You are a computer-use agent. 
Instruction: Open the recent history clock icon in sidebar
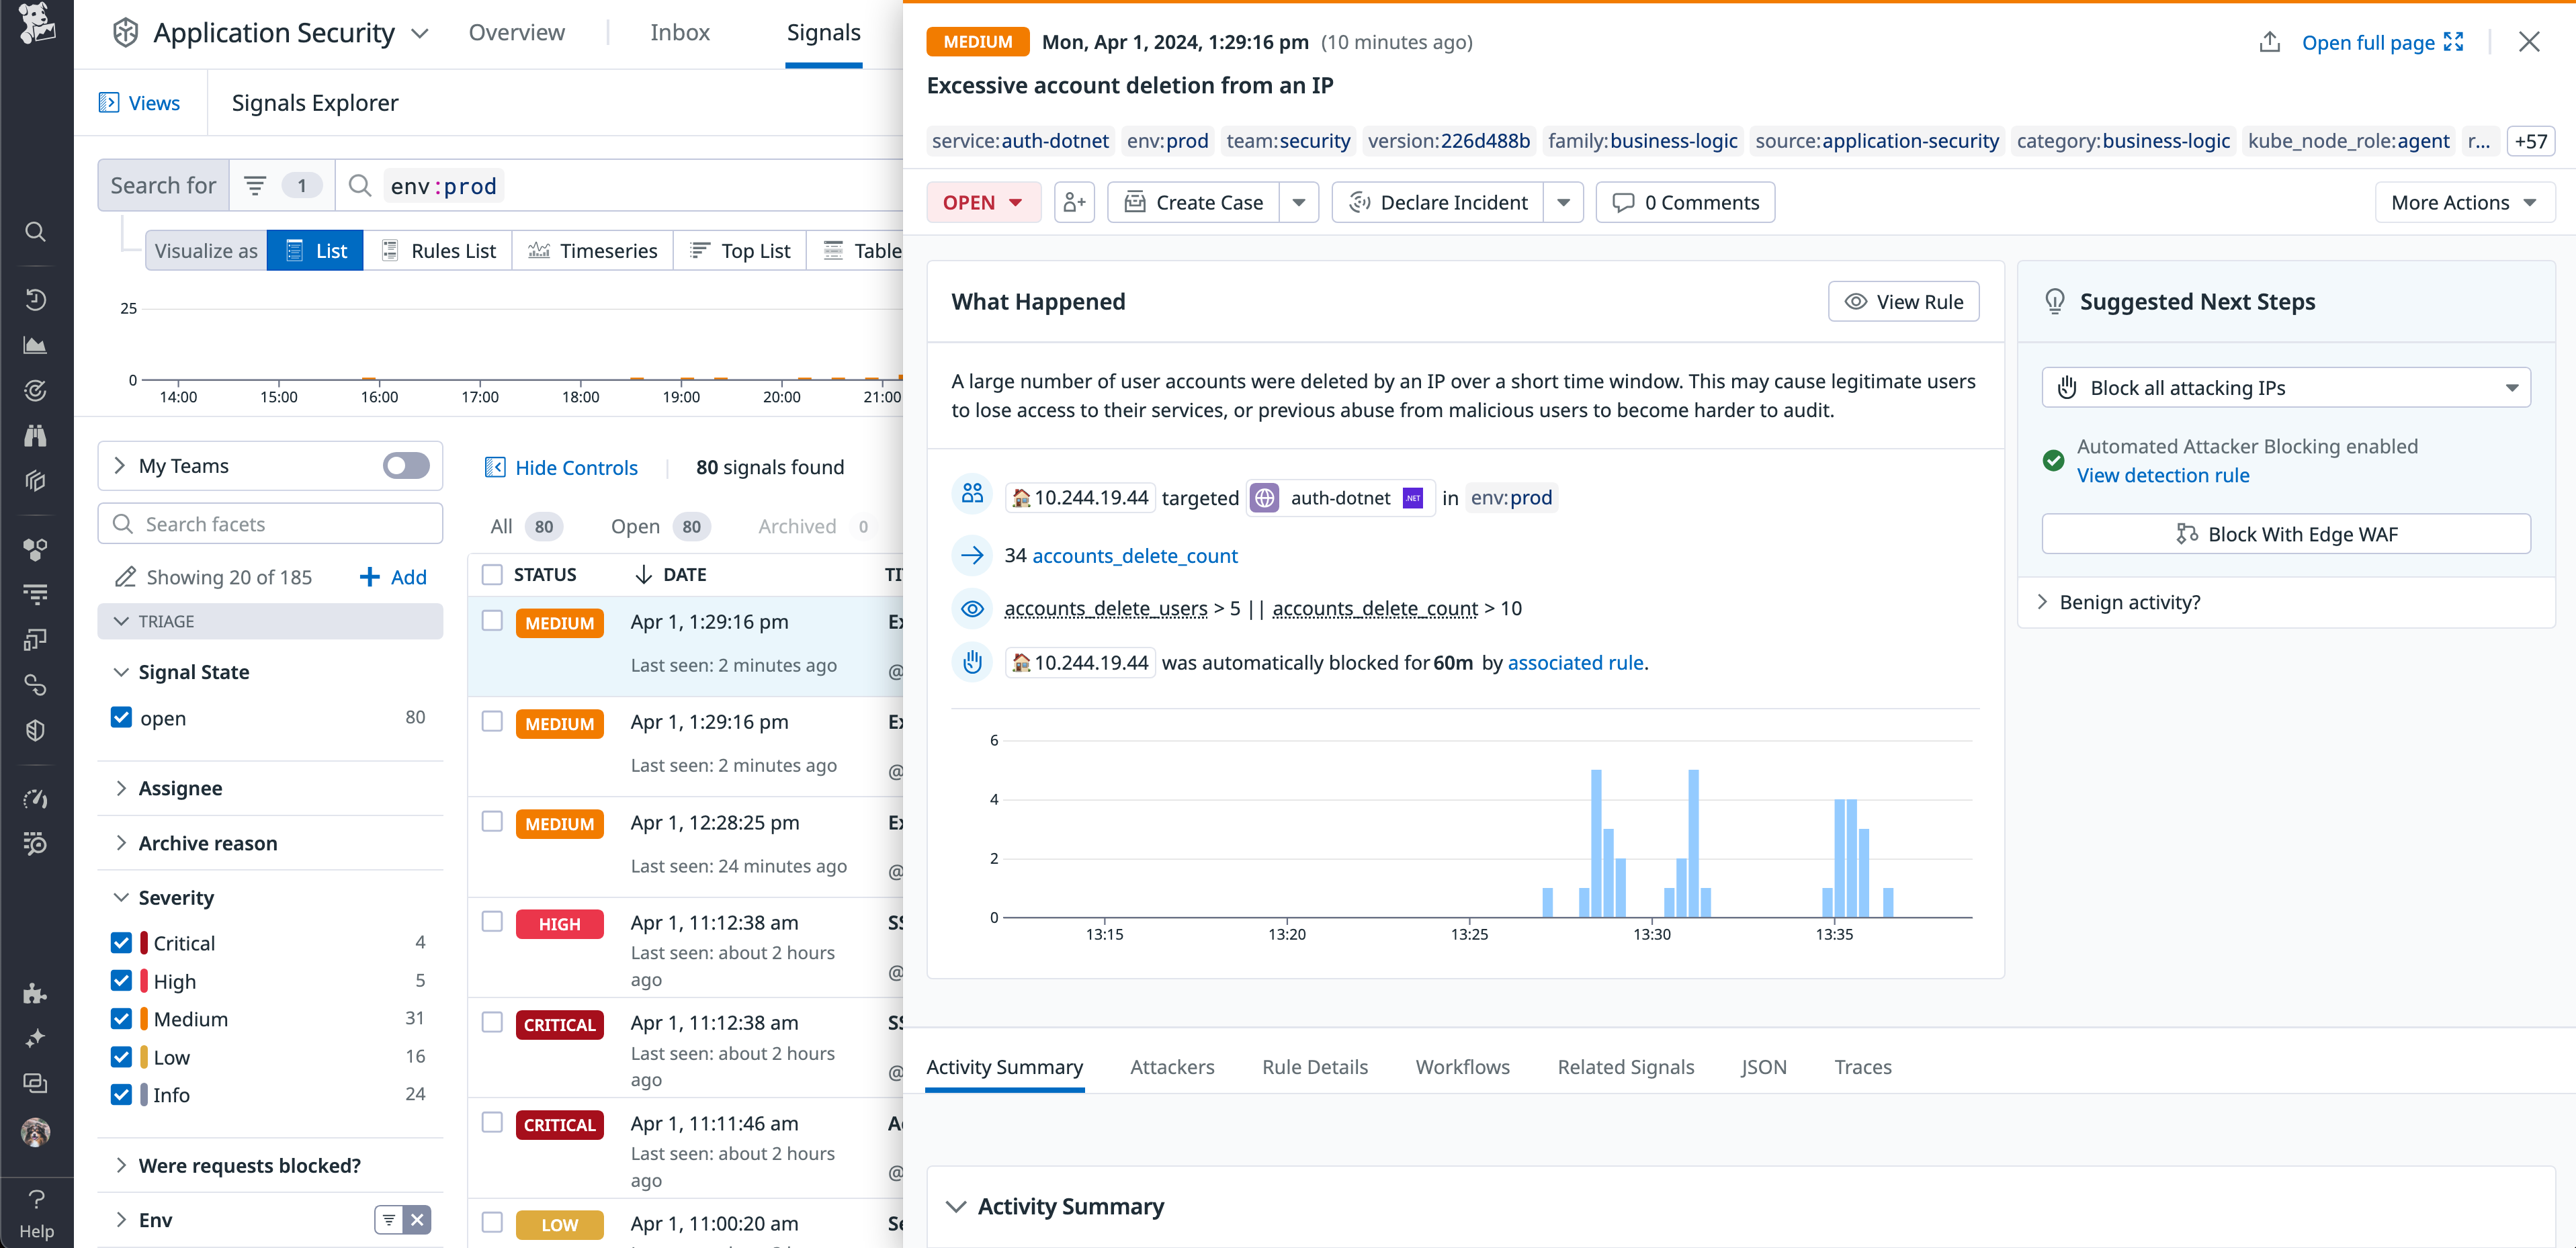[x=35, y=300]
